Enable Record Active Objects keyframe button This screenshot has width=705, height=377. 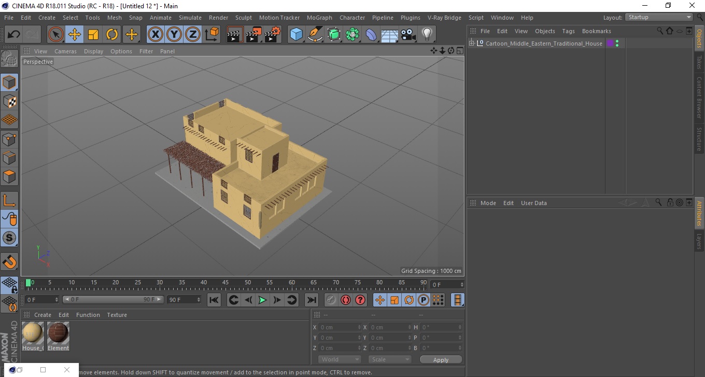coord(331,300)
